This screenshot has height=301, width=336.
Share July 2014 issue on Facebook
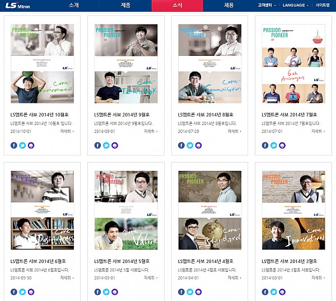tap(265, 145)
